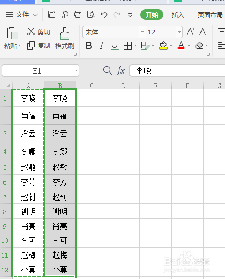Screen dimensions: 225x279
Task: Open Print Preview icon
Action: pyautogui.click(x=91, y=15)
